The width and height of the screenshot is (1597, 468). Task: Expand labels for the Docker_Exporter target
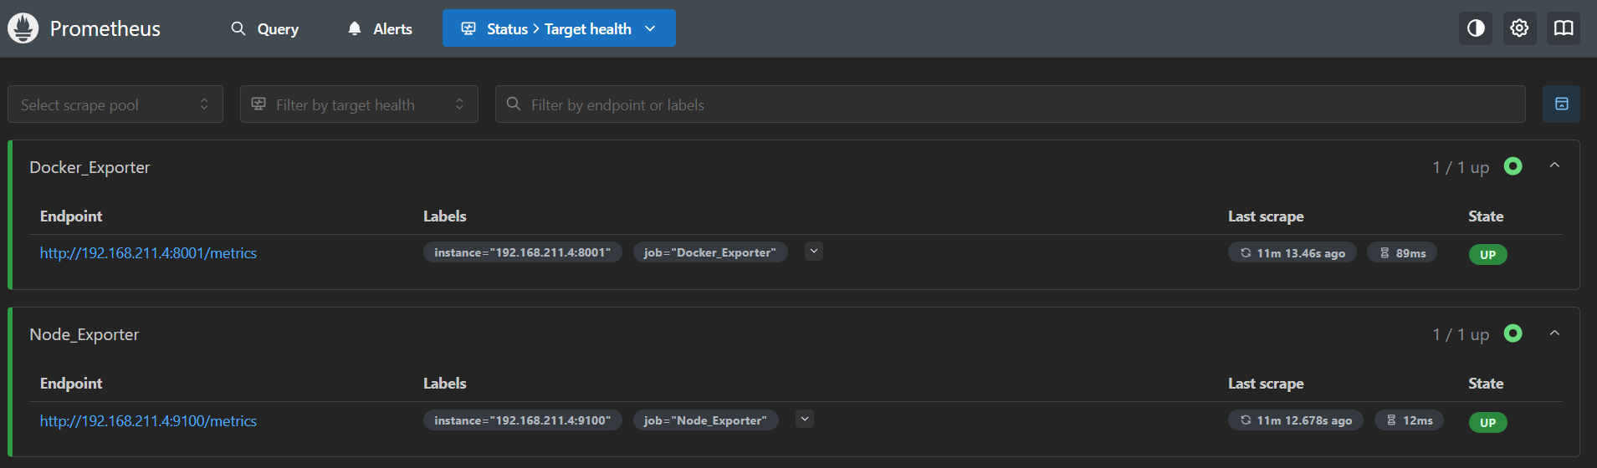(814, 252)
